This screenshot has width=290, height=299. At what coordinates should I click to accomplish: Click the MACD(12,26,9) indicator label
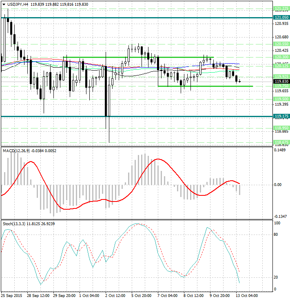coord(16,151)
